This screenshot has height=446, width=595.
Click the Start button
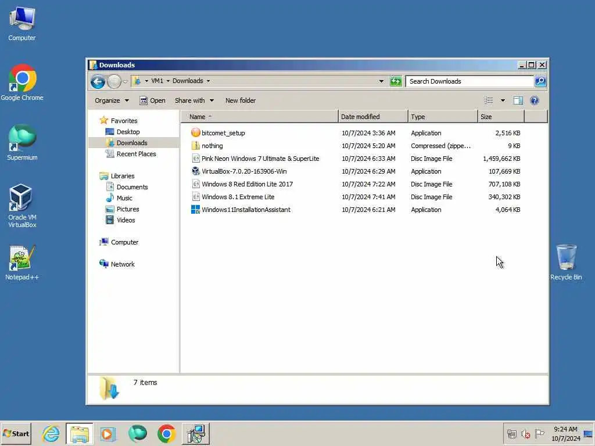click(x=16, y=433)
